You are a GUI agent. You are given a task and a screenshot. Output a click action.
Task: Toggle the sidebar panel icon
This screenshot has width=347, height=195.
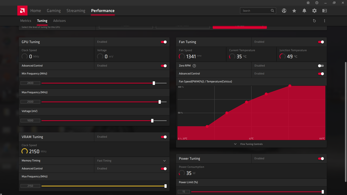(325, 11)
